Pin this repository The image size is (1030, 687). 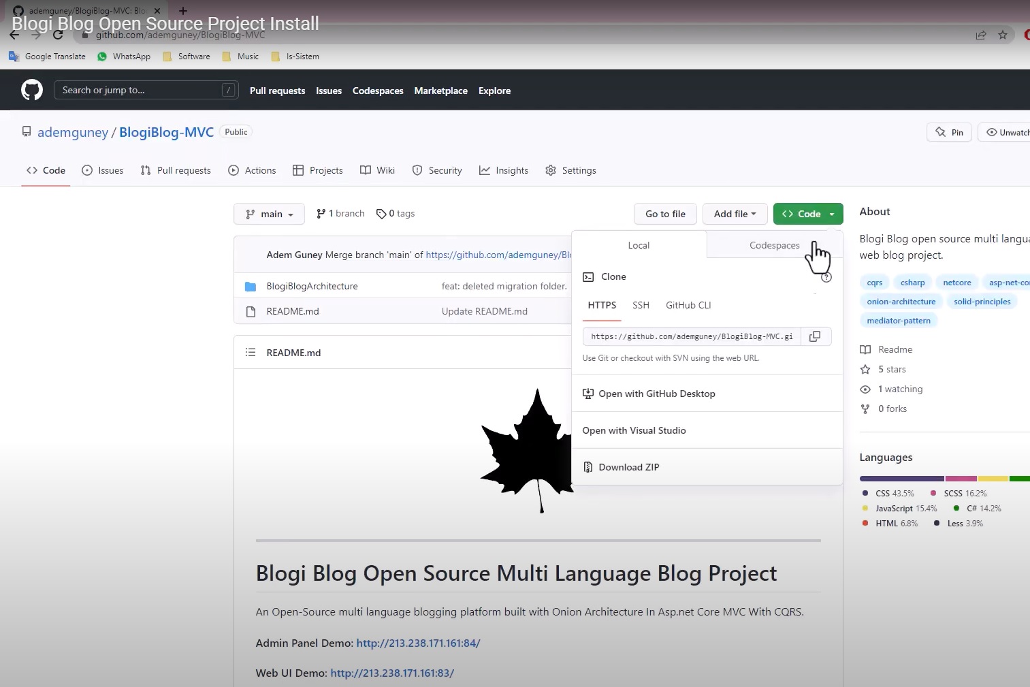click(948, 132)
